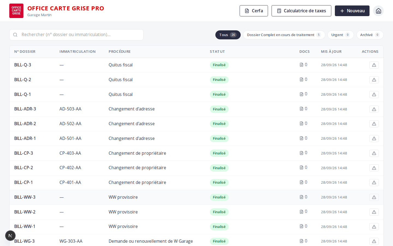This screenshot has width=393, height=246.
Task: Click warning action for BILL-CP-3
Action: [x=374, y=153]
